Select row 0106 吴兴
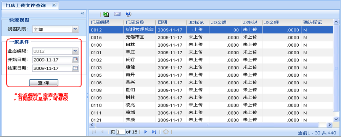The width and height of the screenshot is (341, 137). pyautogui.click(x=211, y=83)
